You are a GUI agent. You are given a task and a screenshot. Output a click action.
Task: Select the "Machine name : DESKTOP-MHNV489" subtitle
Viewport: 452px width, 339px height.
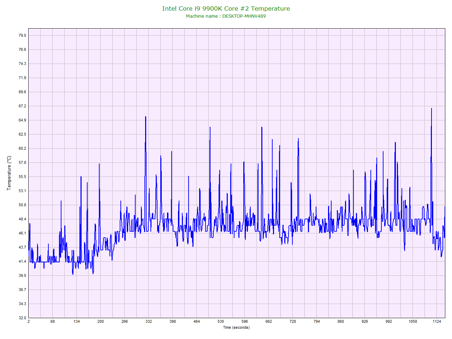(x=226, y=16)
